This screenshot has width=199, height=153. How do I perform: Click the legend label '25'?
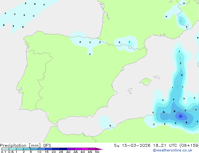(x=61, y=152)
